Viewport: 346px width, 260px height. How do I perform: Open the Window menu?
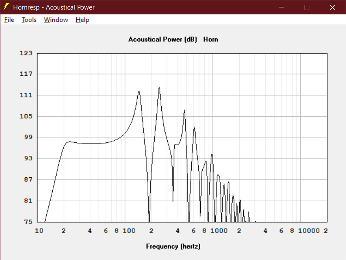pyautogui.click(x=56, y=20)
